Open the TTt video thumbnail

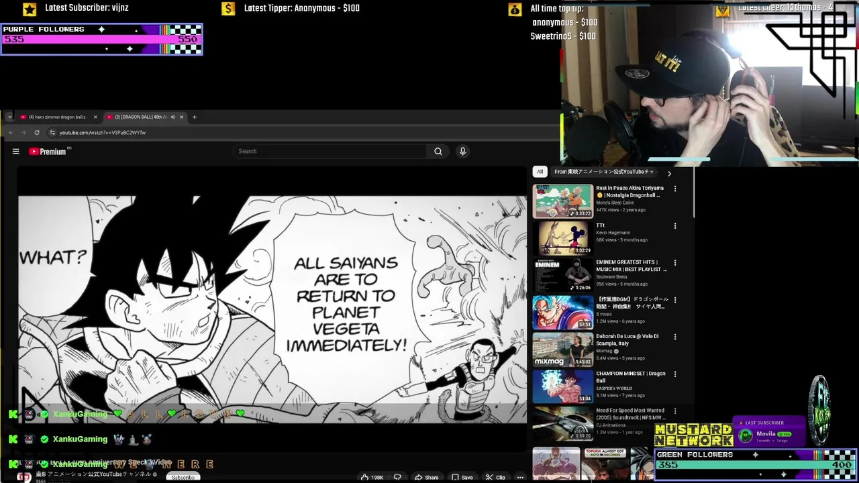pos(563,238)
